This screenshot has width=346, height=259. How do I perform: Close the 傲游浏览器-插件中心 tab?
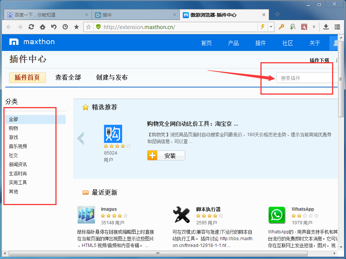point(264,15)
